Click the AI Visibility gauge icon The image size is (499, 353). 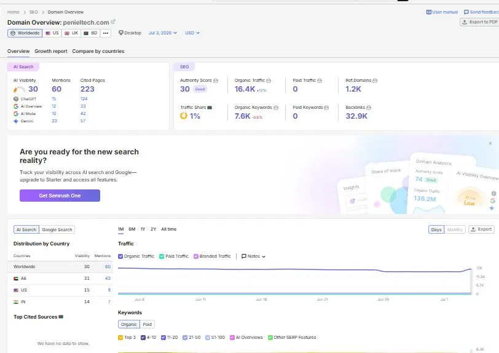point(20,89)
